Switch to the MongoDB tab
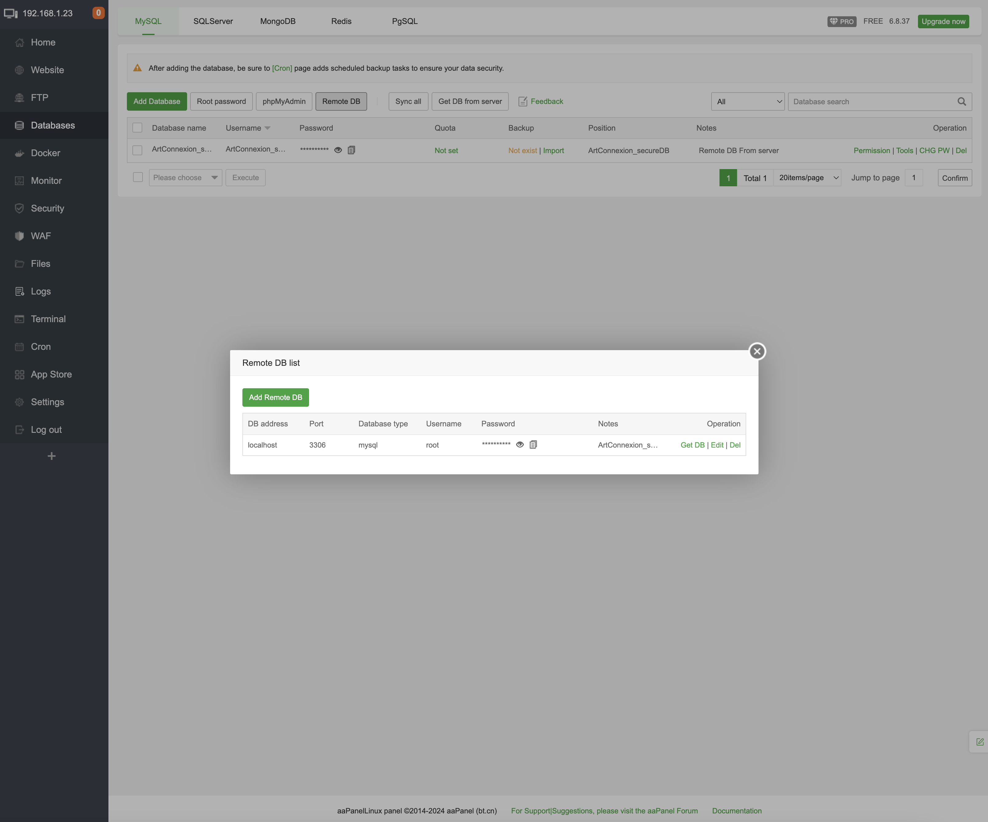This screenshot has width=988, height=822. 278,21
